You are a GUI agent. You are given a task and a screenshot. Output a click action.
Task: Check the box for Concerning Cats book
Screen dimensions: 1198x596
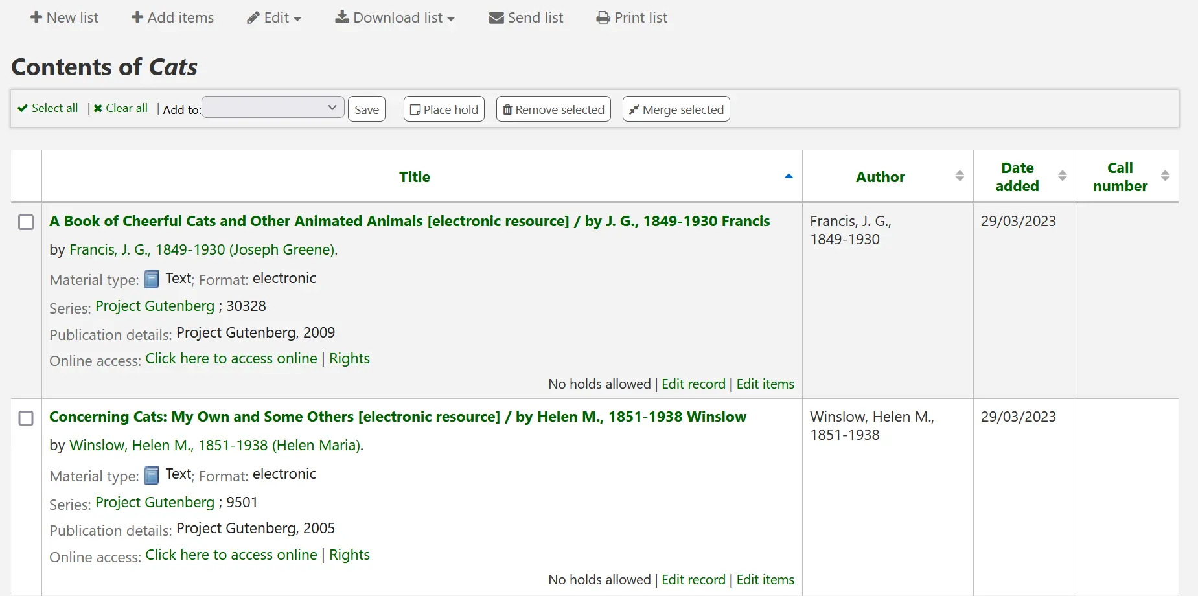[26, 418]
